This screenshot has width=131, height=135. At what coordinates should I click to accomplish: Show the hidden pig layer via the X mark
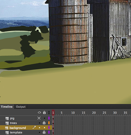pos(39,118)
